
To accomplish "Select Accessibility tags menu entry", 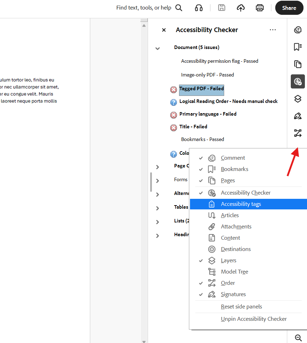I will [x=248, y=204].
